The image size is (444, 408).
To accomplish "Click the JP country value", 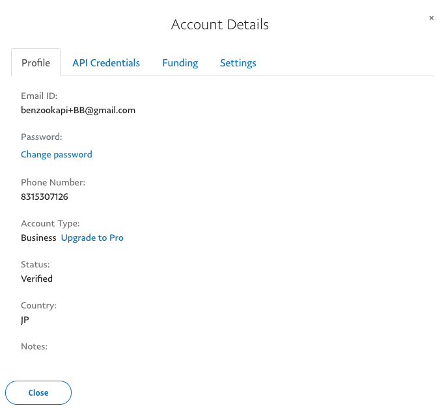I will (x=25, y=320).
